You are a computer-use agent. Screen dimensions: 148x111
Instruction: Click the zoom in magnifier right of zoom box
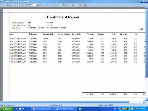(x=41, y=5)
